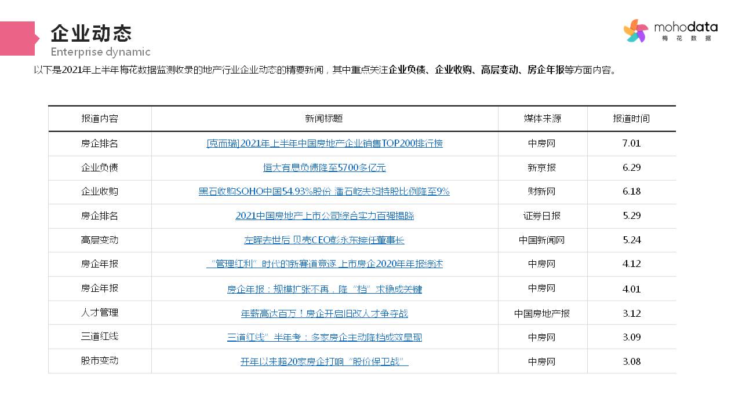Viewport: 742px width, 417px height.
Task: Open the 左晖去世后 贝壳CEO彭永东 link
Action: [x=325, y=240]
